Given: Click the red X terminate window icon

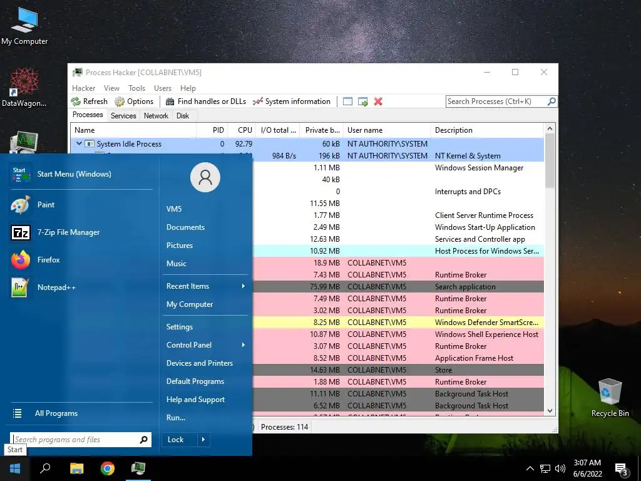Looking at the screenshot, I should (378, 101).
